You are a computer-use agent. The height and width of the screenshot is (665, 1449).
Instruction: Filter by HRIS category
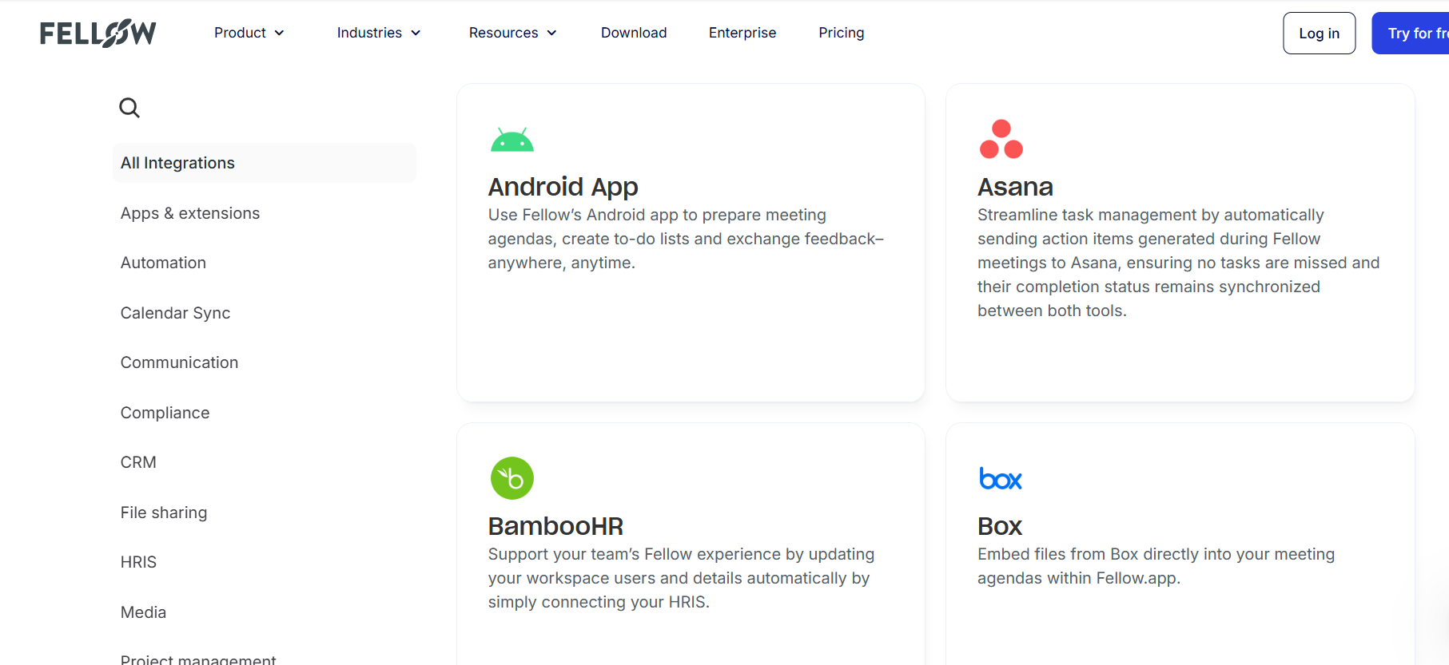[x=138, y=562]
